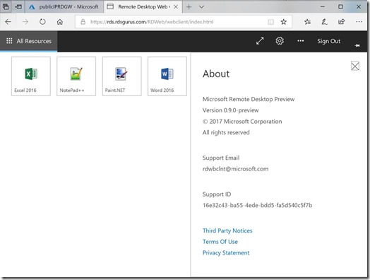The width and height of the screenshot is (370, 280).
Task: Expand the tab preview chevron
Action: pyautogui.click(x=201, y=7)
